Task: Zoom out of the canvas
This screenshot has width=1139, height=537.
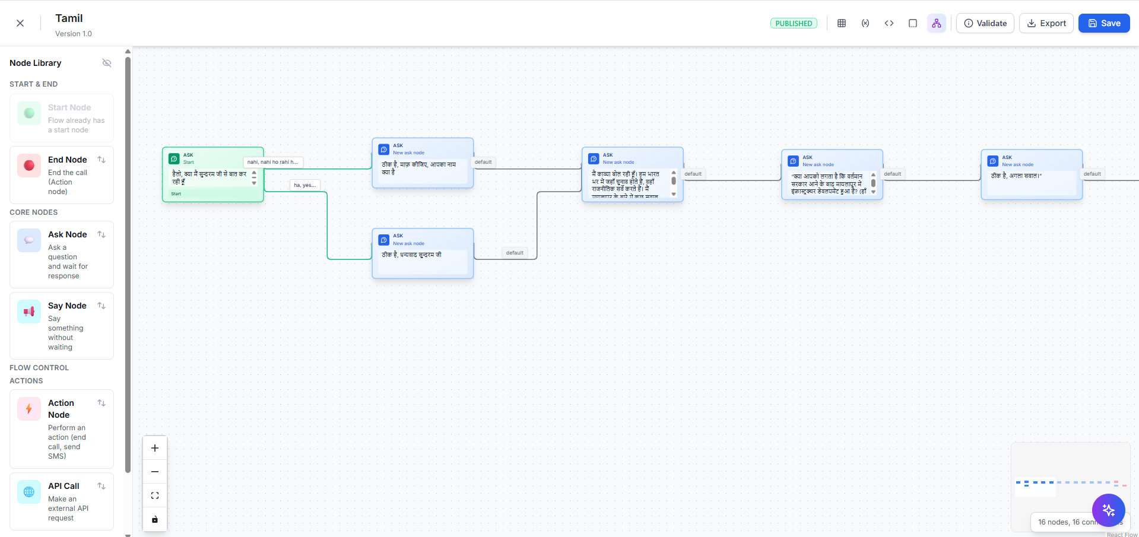Action: 155,472
